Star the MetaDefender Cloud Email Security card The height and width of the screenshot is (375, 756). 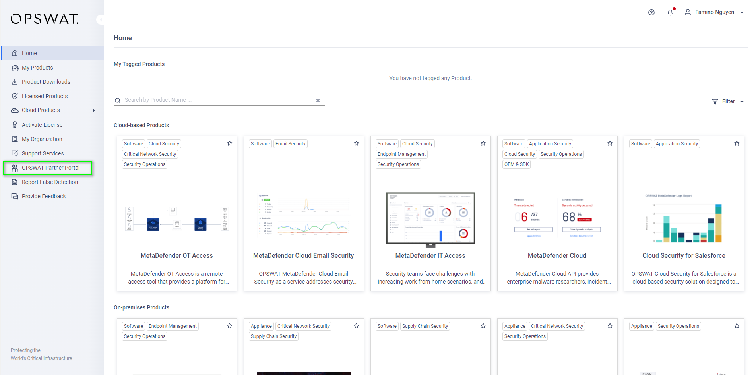point(357,143)
